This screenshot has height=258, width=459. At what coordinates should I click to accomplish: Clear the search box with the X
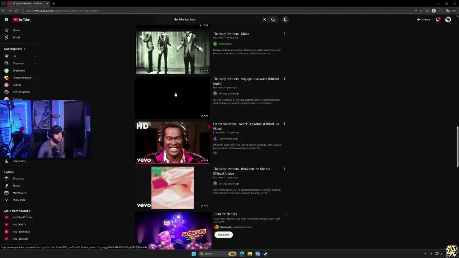tap(264, 20)
